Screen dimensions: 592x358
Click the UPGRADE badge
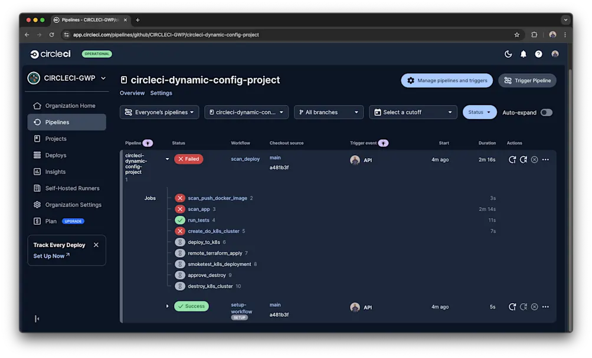73,221
